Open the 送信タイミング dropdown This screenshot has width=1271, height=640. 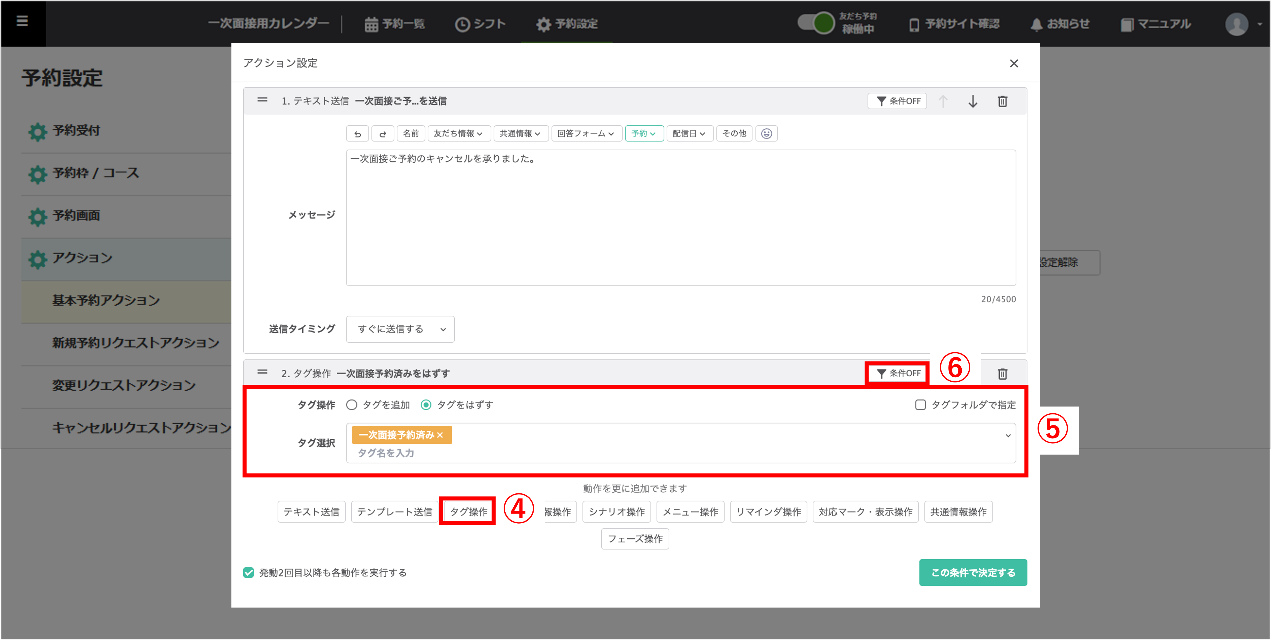(x=400, y=329)
